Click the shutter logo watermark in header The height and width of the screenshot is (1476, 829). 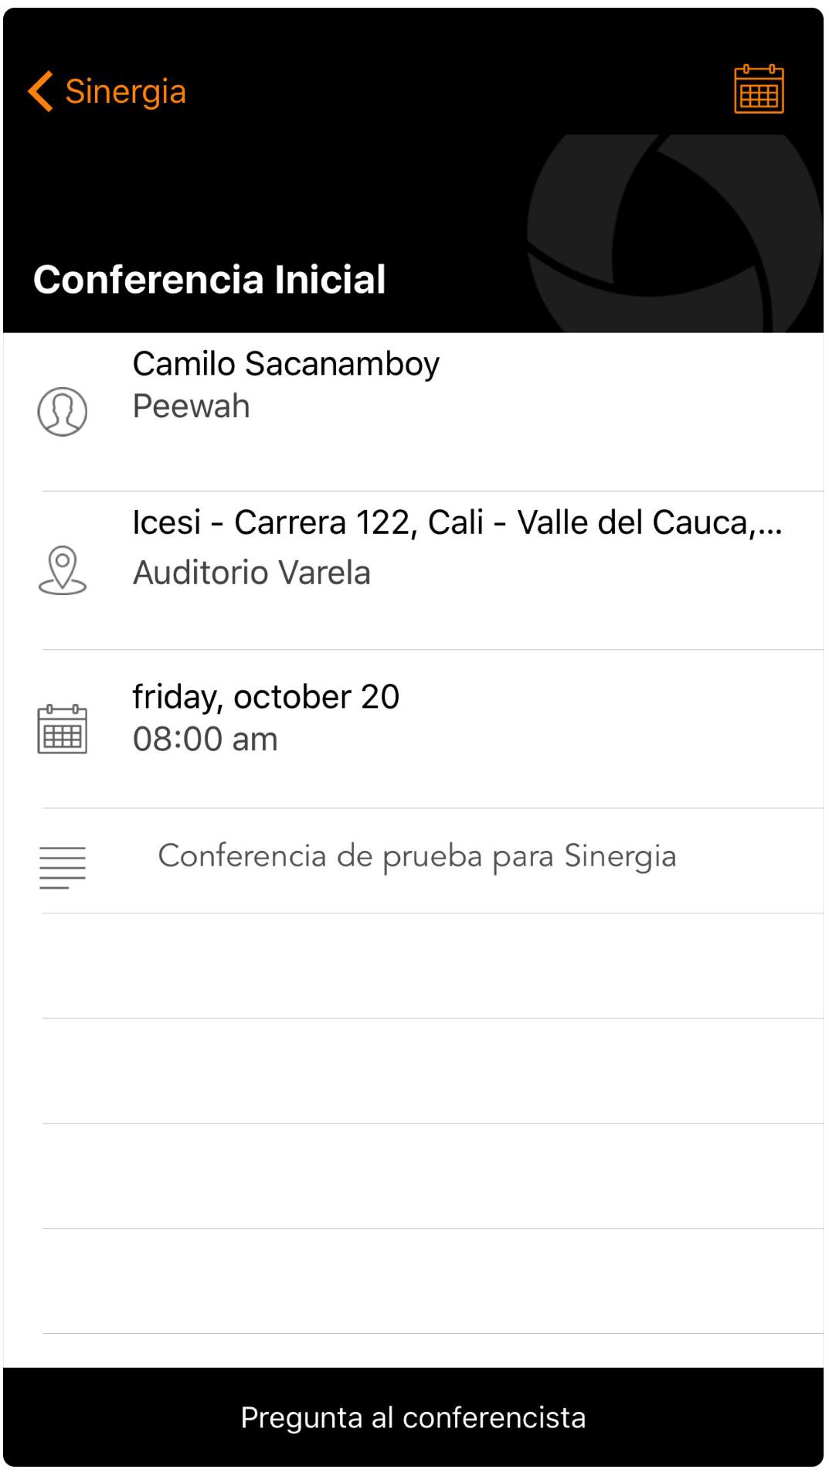tap(672, 232)
